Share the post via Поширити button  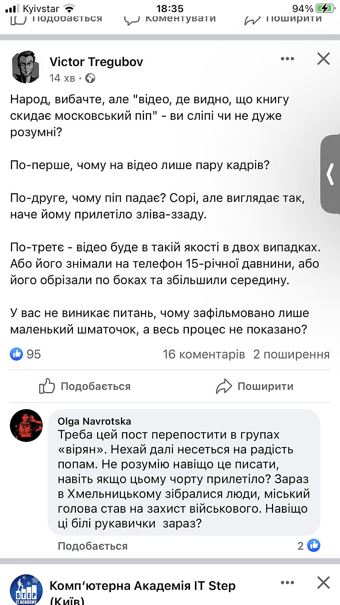tap(255, 386)
